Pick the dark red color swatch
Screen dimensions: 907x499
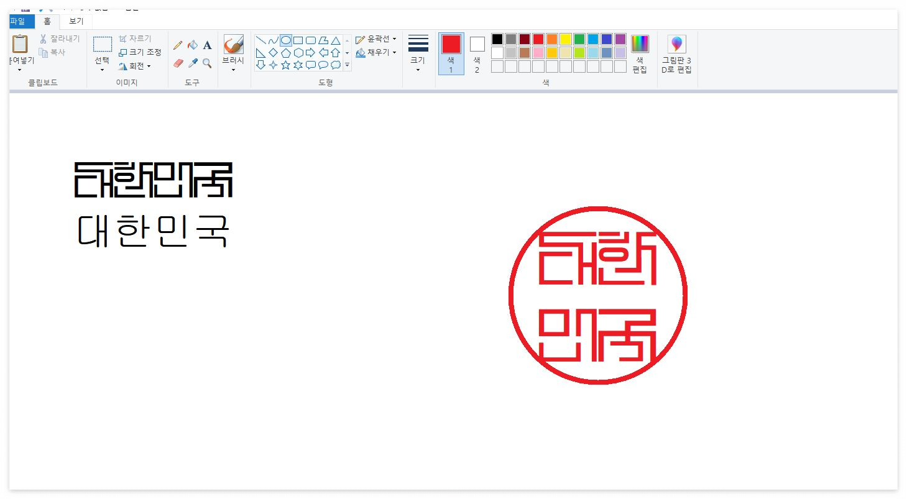coord(525,39)
